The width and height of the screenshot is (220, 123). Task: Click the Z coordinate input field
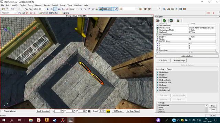click(x=82, y=111)
